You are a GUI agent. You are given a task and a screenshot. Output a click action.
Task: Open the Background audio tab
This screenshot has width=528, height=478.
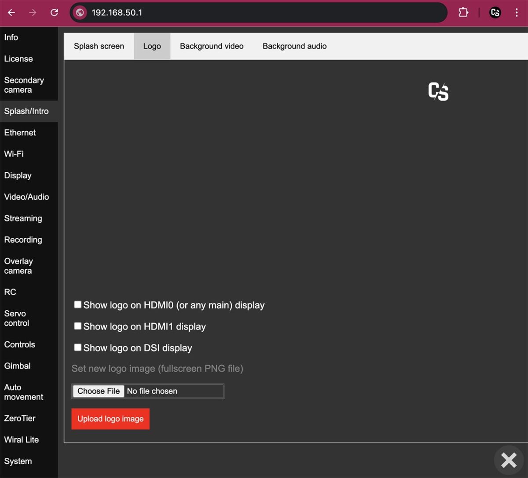[294, 46]
